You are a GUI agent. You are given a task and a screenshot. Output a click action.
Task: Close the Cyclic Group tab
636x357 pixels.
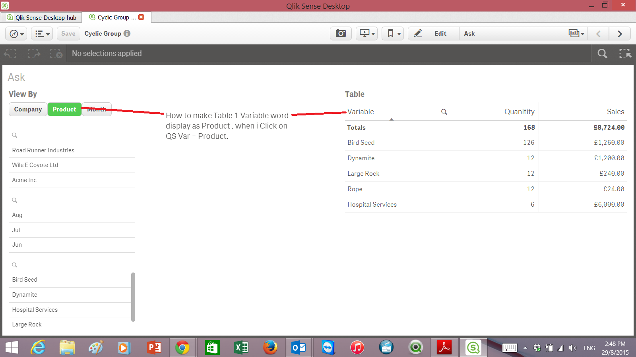pos(141,17)
